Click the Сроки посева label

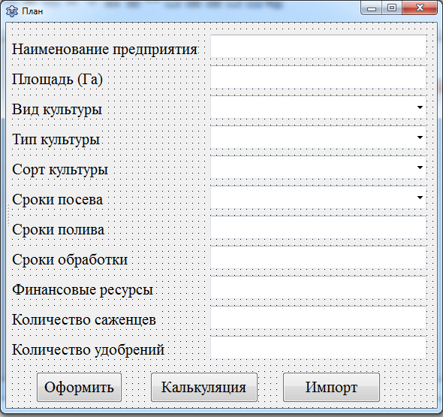(x=57, y=200)
